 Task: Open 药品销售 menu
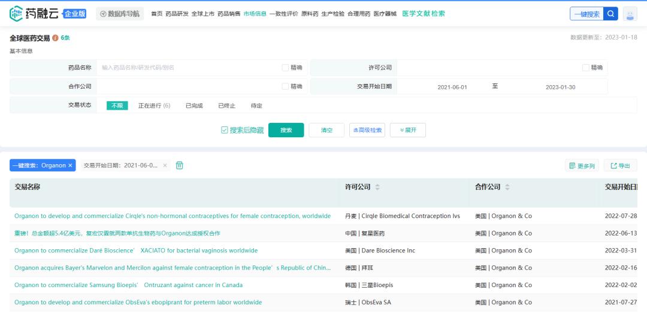click(x=229, y=14)
